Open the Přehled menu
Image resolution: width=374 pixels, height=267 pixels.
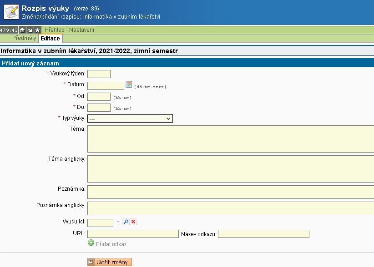[x=55, y=30]
